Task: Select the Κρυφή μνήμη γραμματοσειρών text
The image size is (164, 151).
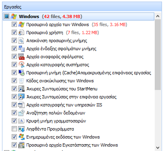Action: pos(56,121)
